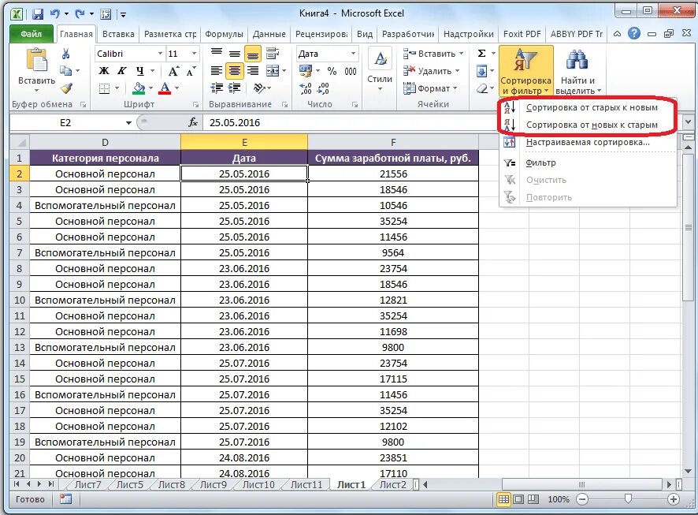Click the cell borders icon
The image size is (698, 515).
pyautogui.click(x=104, y=88)
